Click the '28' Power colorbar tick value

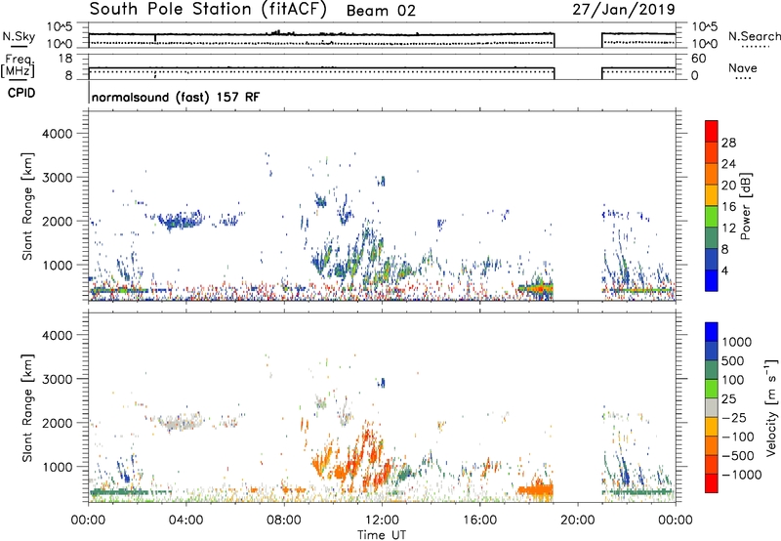[728, 143]
